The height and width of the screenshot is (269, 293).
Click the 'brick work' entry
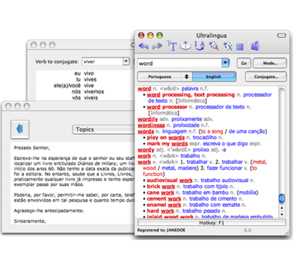point(161,186)
